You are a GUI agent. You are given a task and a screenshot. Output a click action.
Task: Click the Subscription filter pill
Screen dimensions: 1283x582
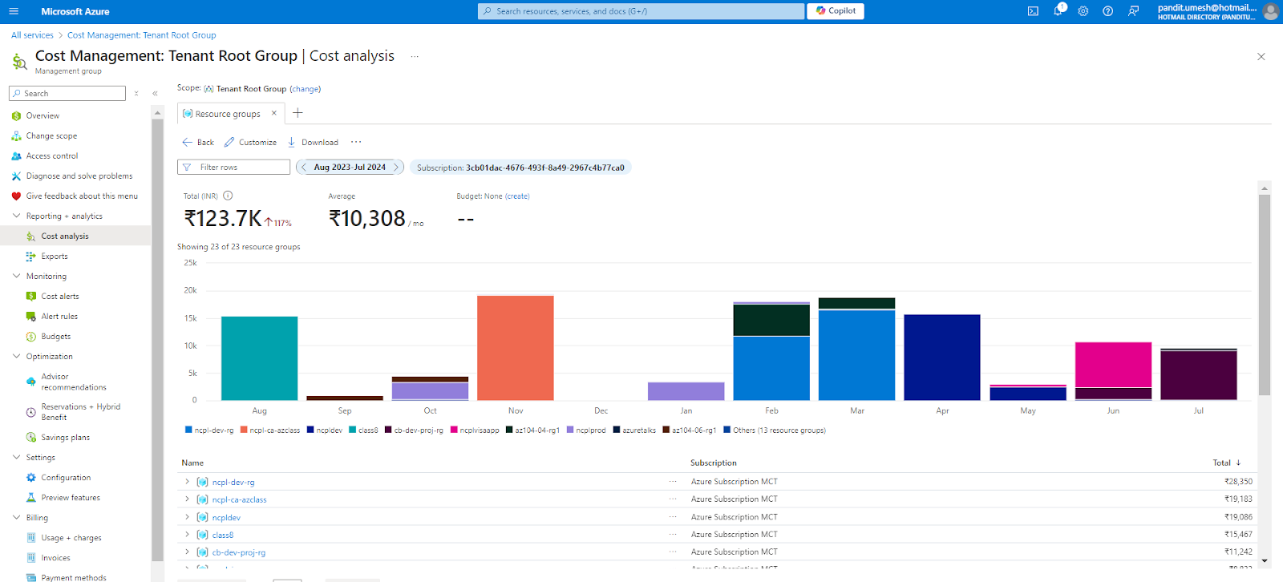(520, 168)
